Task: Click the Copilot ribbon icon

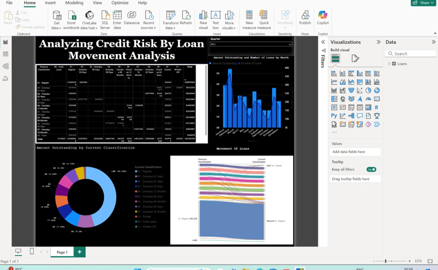Action: 322,18
